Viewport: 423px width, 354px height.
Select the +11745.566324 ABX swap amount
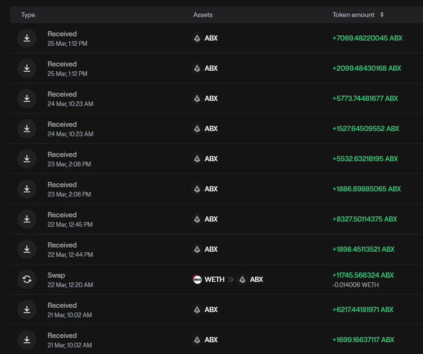[x=363, y=275]
